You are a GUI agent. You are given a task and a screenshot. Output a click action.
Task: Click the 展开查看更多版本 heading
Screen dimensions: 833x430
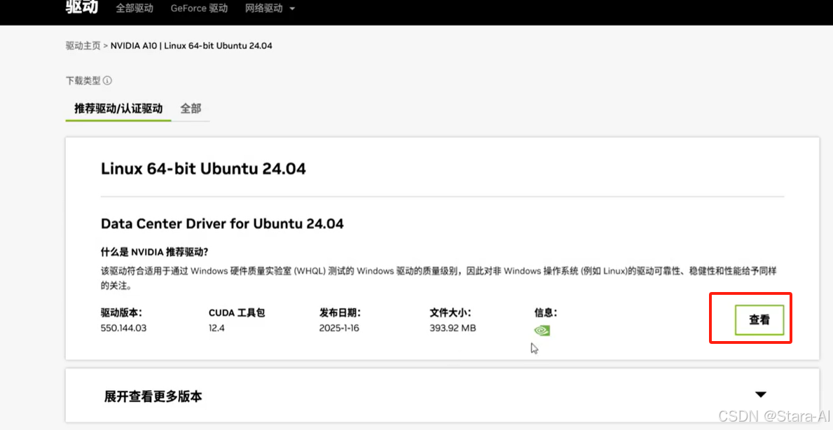tap(153, 396)
